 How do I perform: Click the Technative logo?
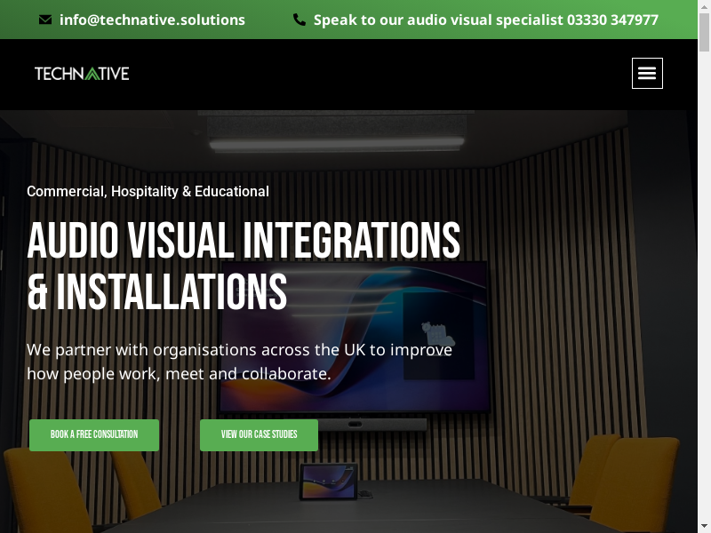point(82,74)
